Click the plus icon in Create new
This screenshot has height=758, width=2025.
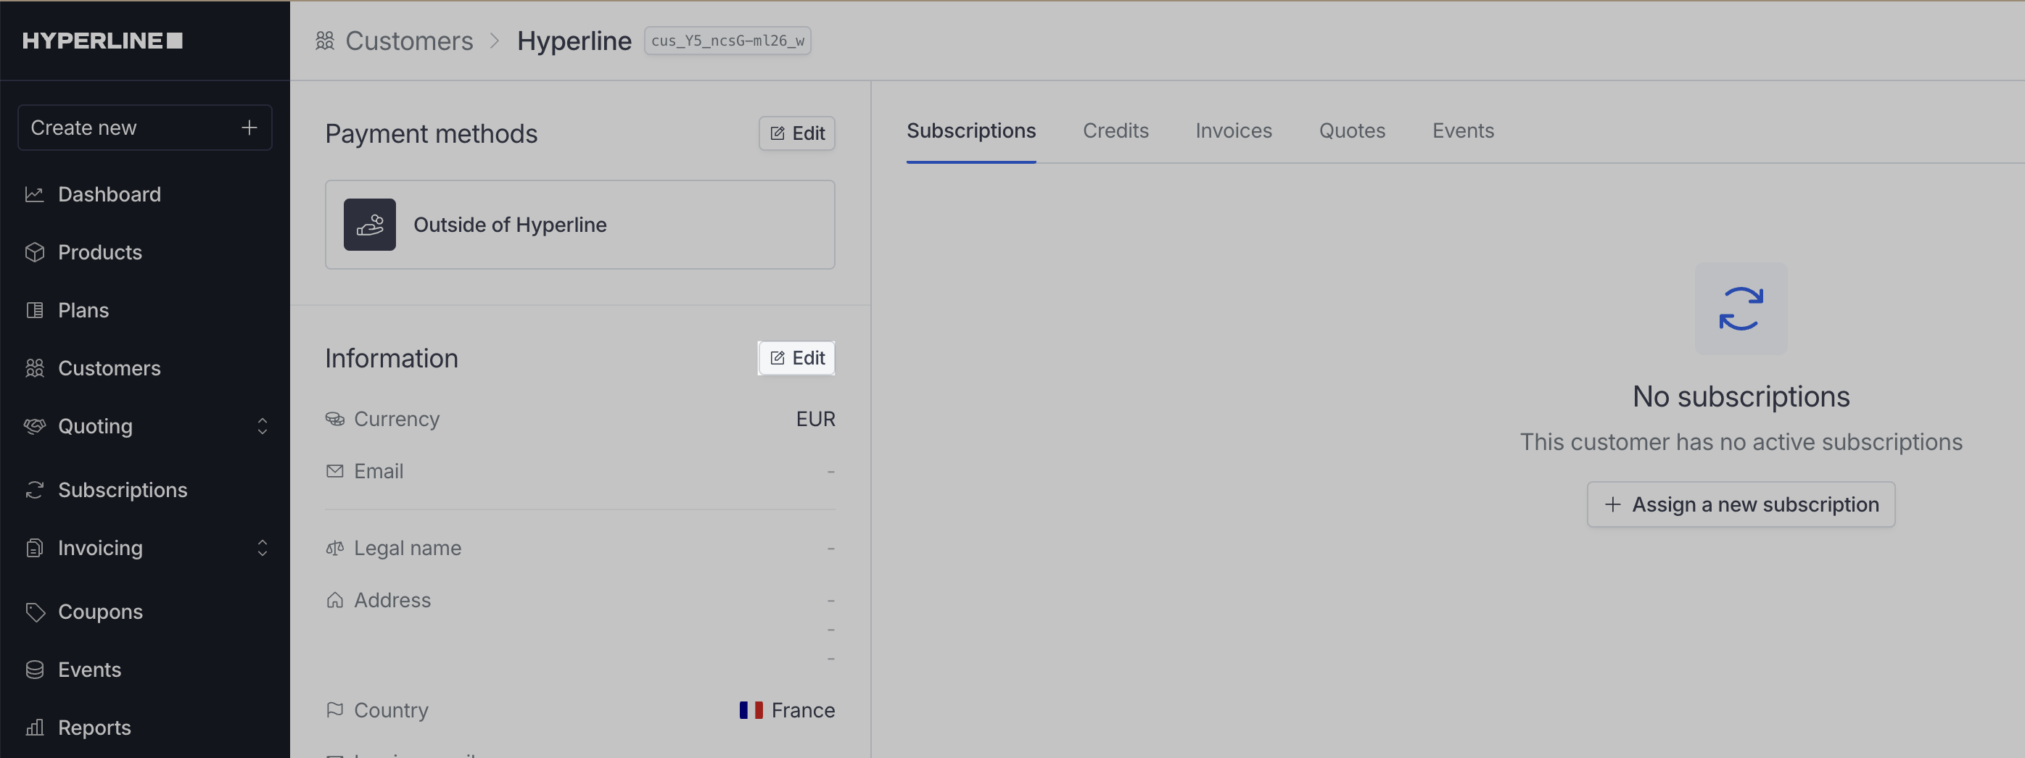(249, 128)
